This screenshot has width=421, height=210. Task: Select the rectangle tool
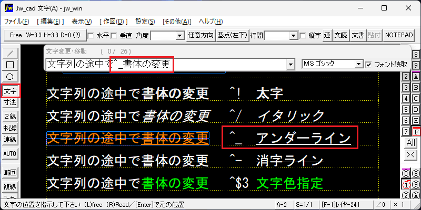point(10,65)
